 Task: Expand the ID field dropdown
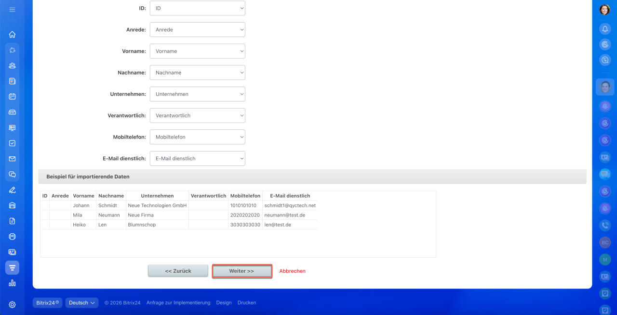[x=197, y=8]
